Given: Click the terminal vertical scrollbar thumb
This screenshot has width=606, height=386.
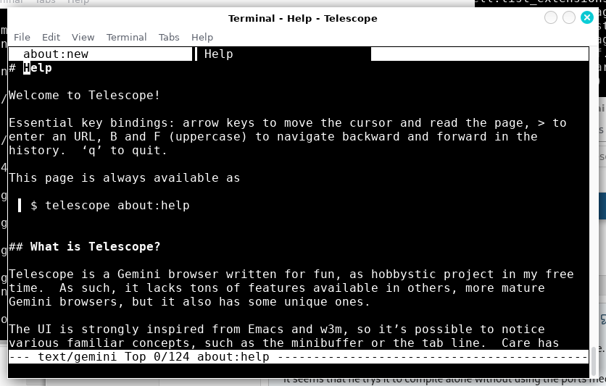Looking at the screenshot, I should pos(594,361).
